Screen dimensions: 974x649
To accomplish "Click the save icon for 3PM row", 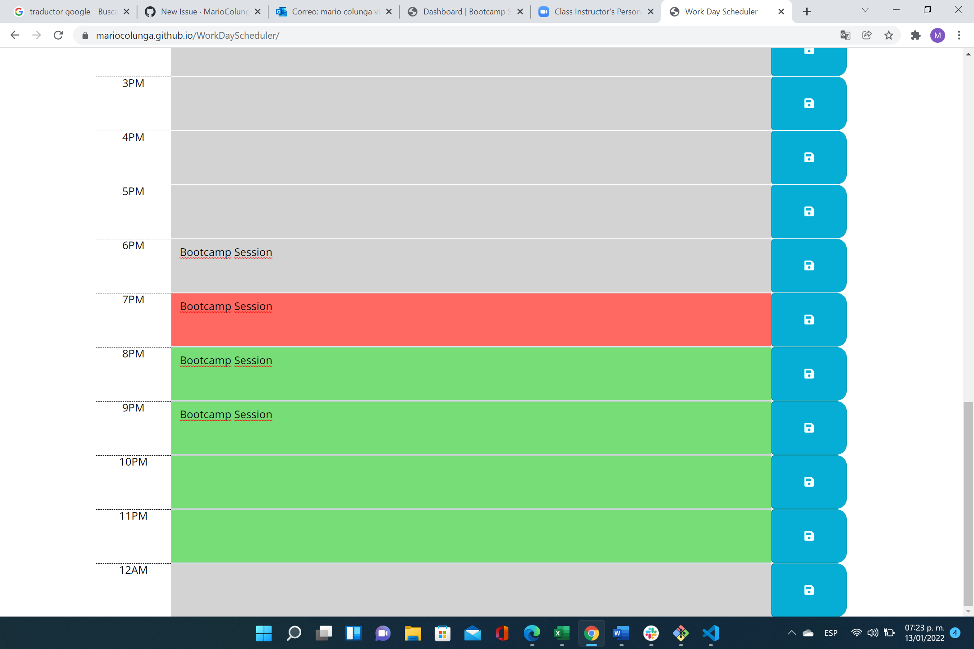I will [809, 103].
